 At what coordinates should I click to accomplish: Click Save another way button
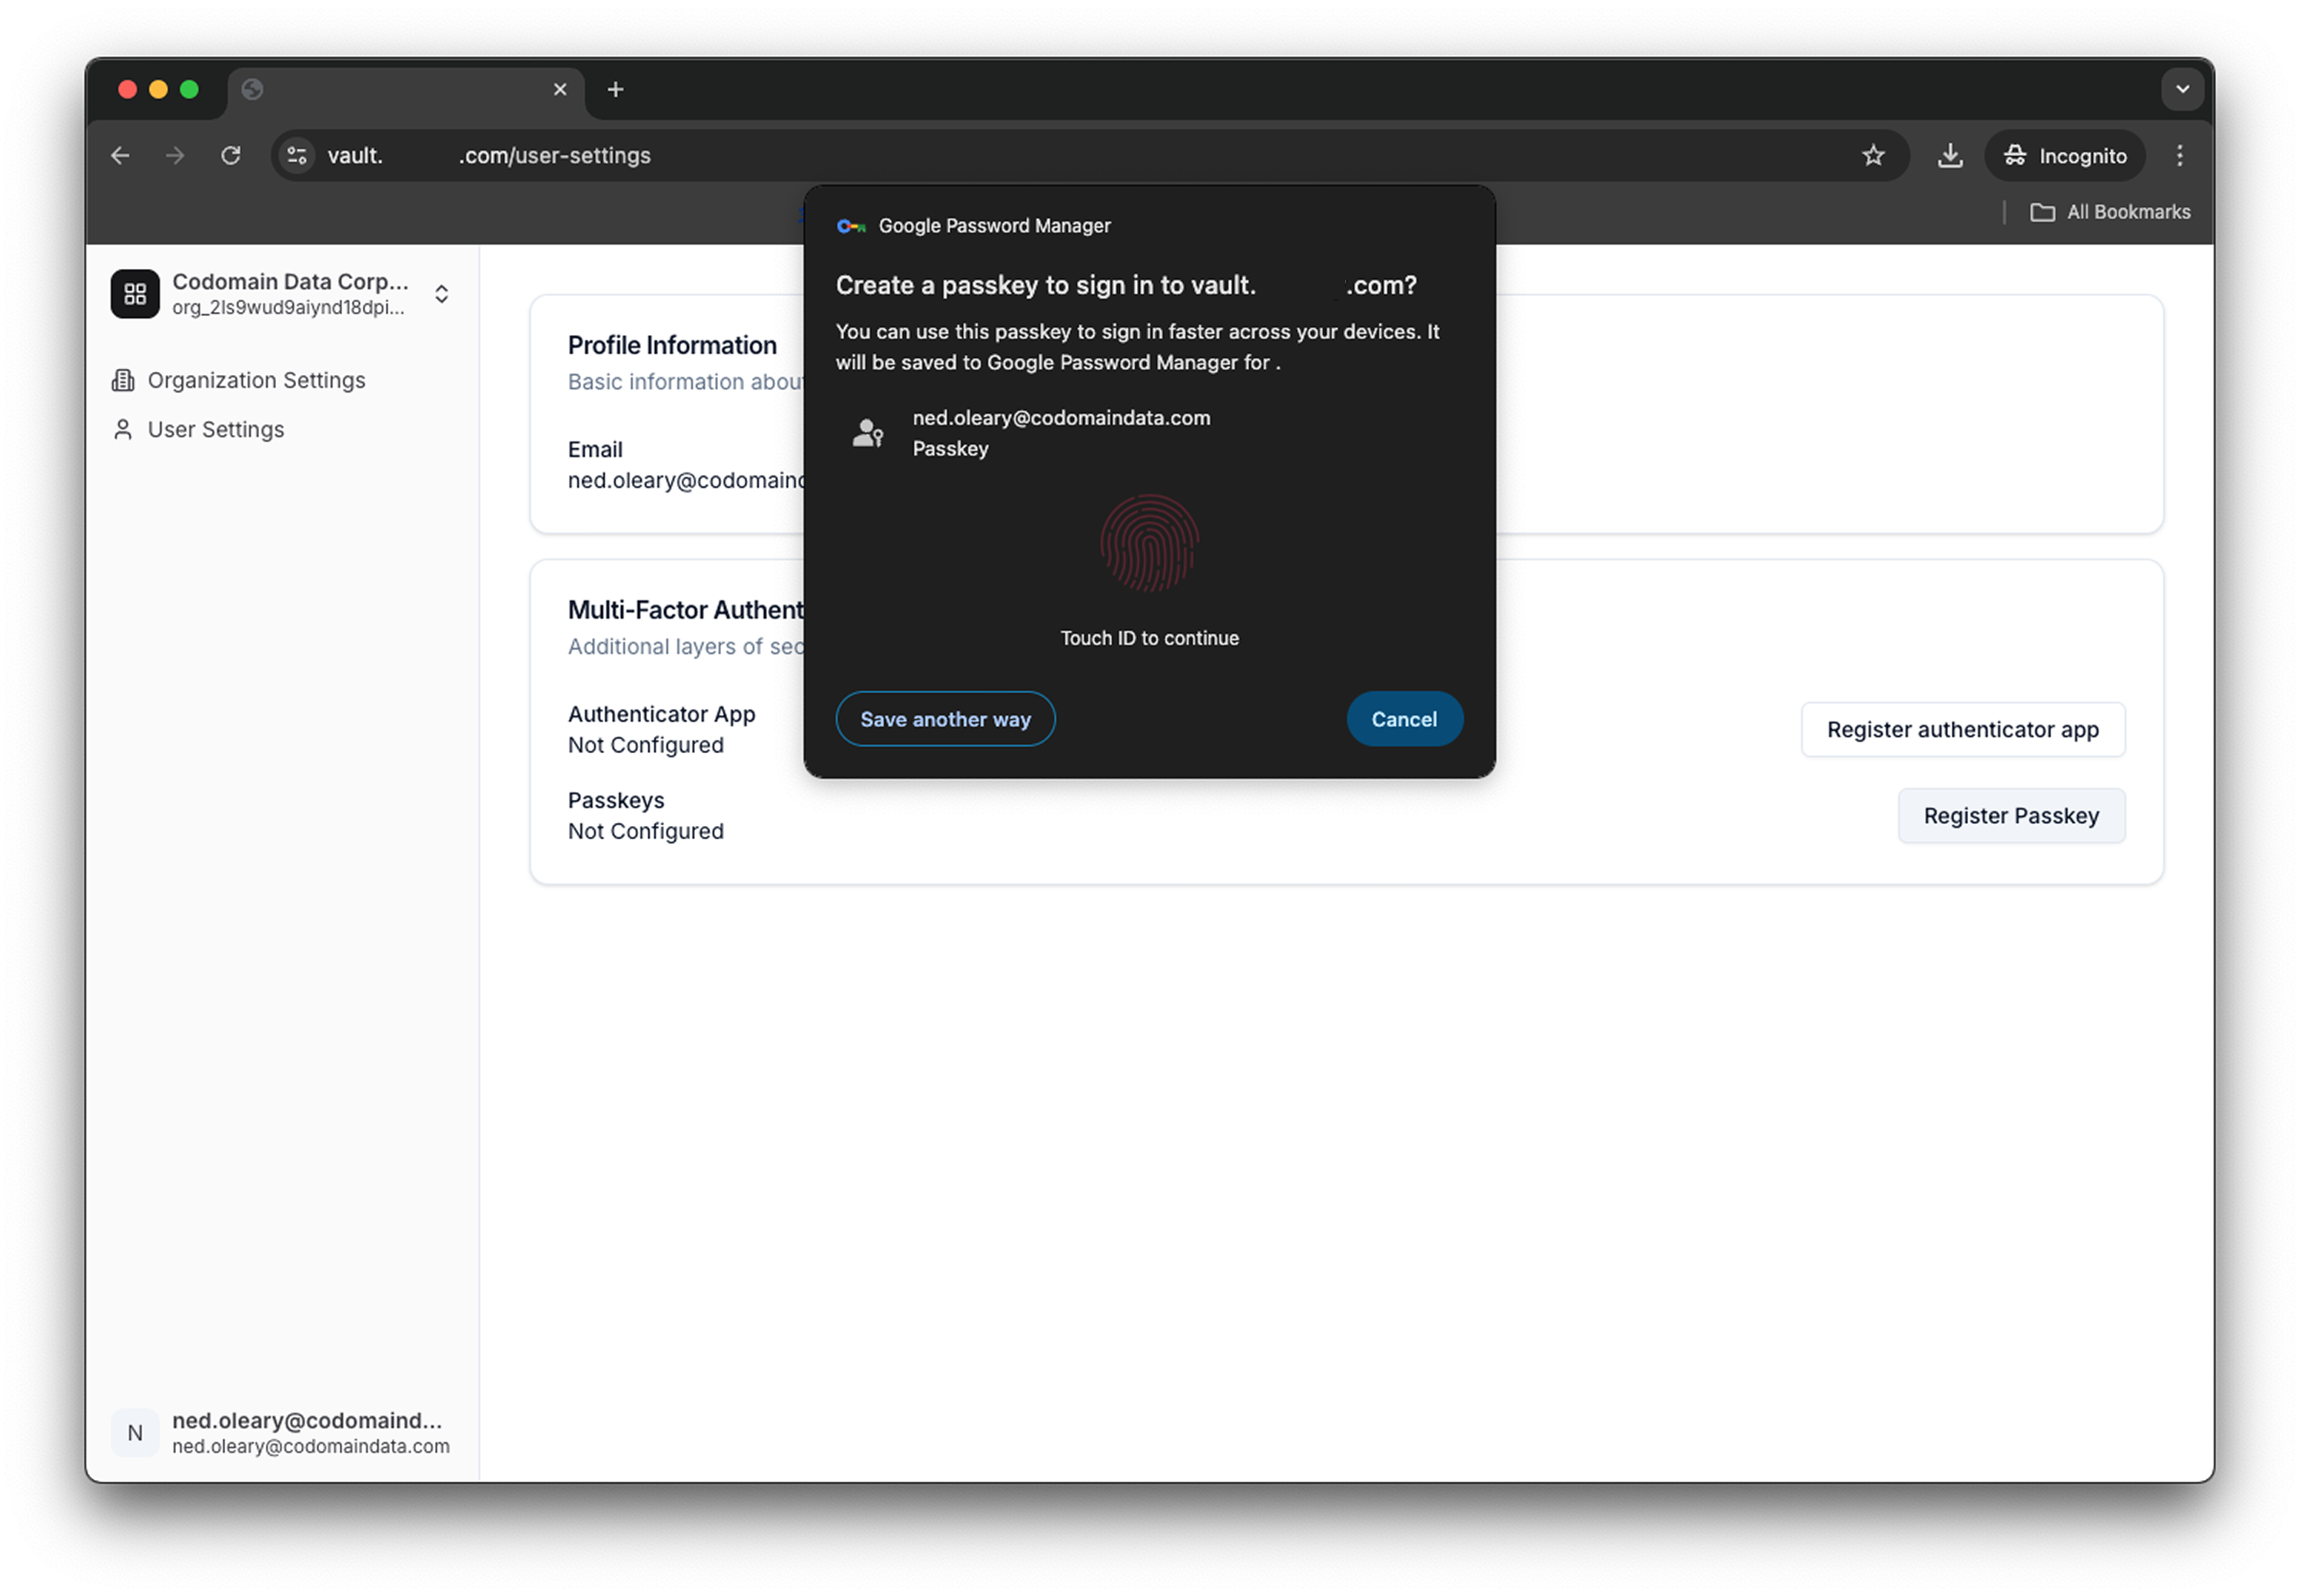[946, 719]
